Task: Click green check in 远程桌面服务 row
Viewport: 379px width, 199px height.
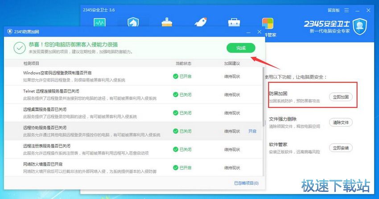Action: (176, 113)
